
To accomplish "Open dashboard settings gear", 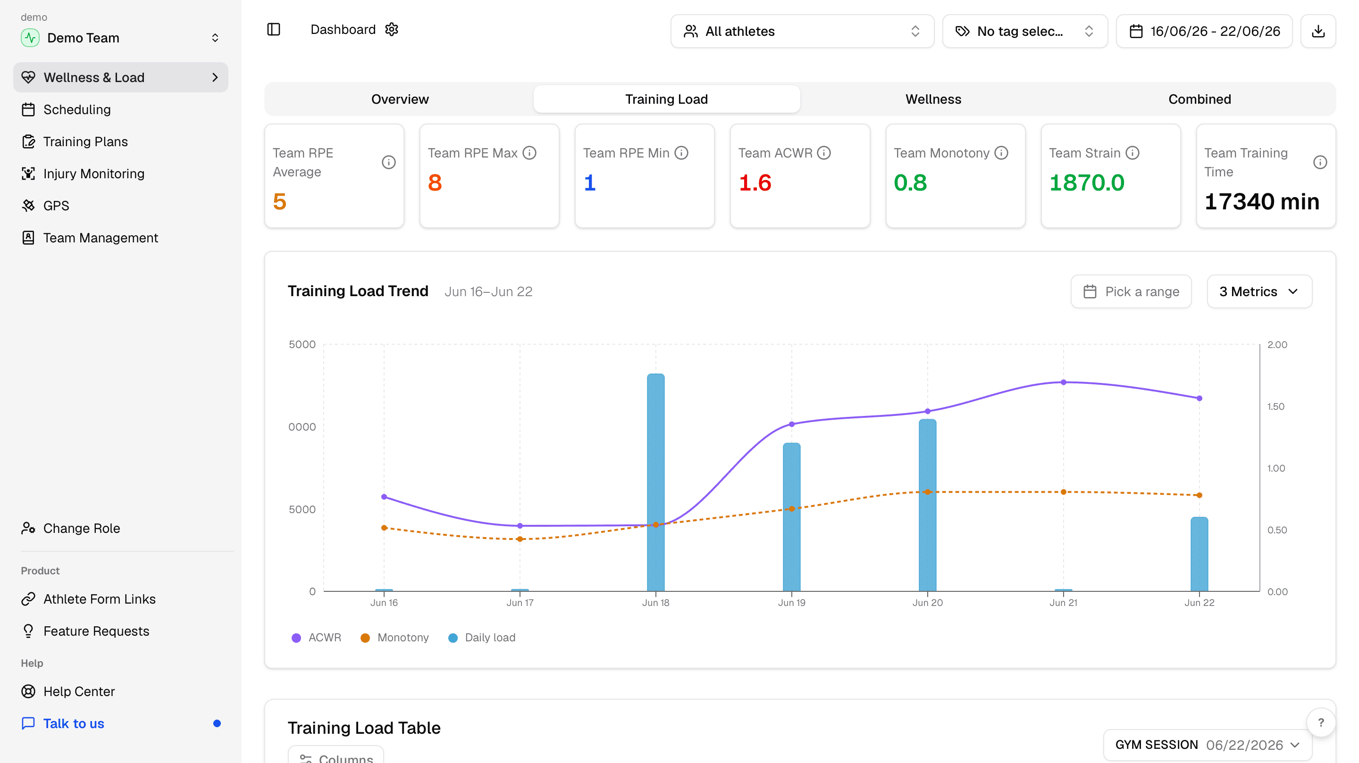I will click(392, 30).
